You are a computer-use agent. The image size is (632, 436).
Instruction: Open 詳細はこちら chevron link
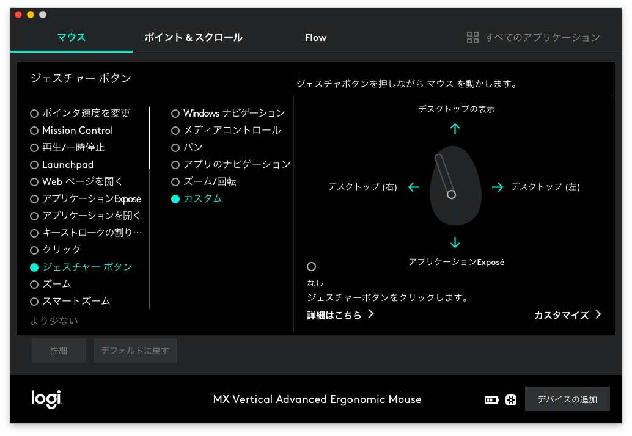[340, 315]
